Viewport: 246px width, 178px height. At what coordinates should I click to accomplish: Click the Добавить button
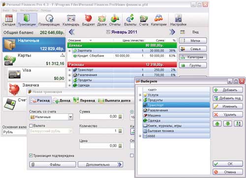[x=228, y=90]
